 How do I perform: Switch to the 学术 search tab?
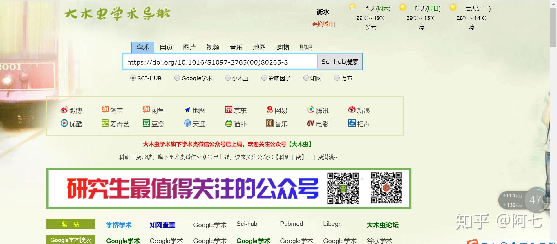[143, 47]
